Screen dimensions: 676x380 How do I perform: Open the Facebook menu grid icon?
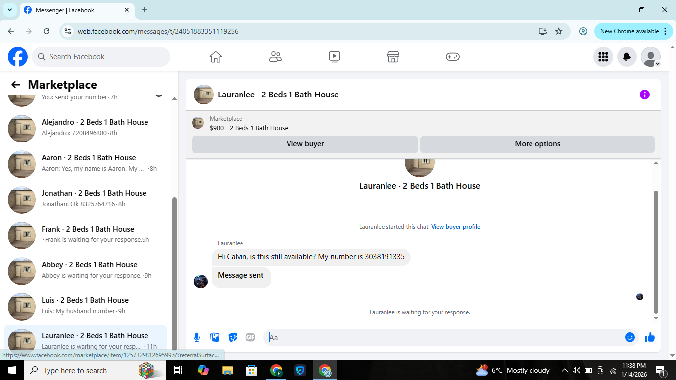(x=603, y=57)
